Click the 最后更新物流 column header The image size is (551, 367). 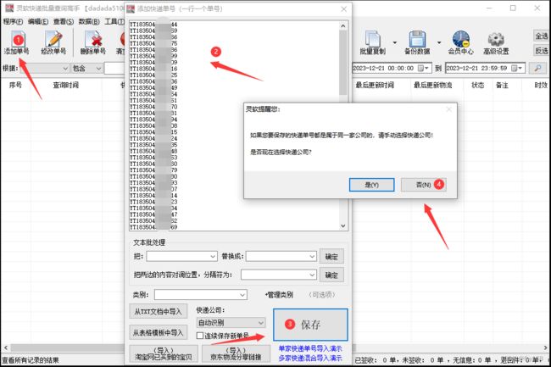coord(433,85)
